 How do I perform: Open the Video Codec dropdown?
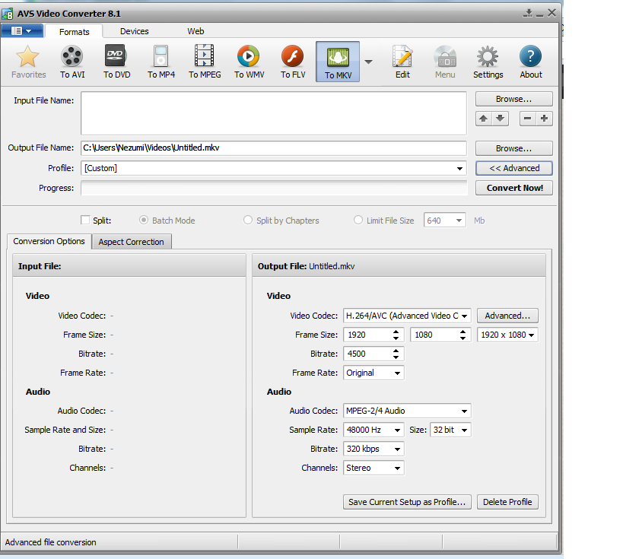click(407, 316)
